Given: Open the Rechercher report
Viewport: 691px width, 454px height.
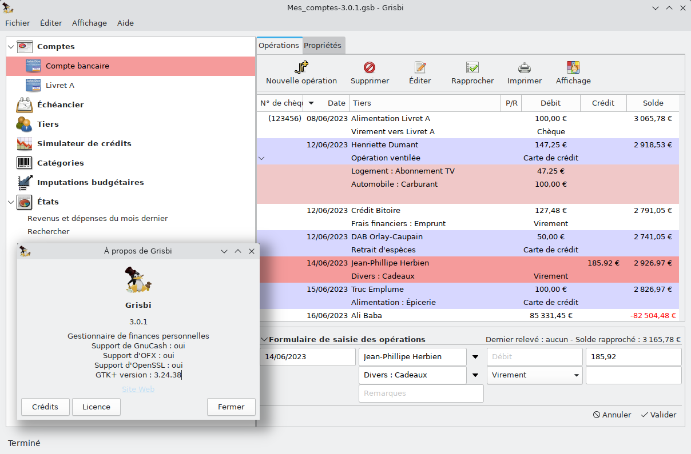Looking at the screenshot, I should (x=49, y=231).
